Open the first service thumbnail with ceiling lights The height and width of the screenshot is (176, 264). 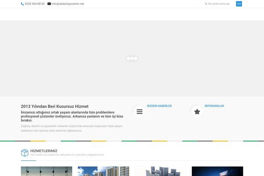click(47, 171)
